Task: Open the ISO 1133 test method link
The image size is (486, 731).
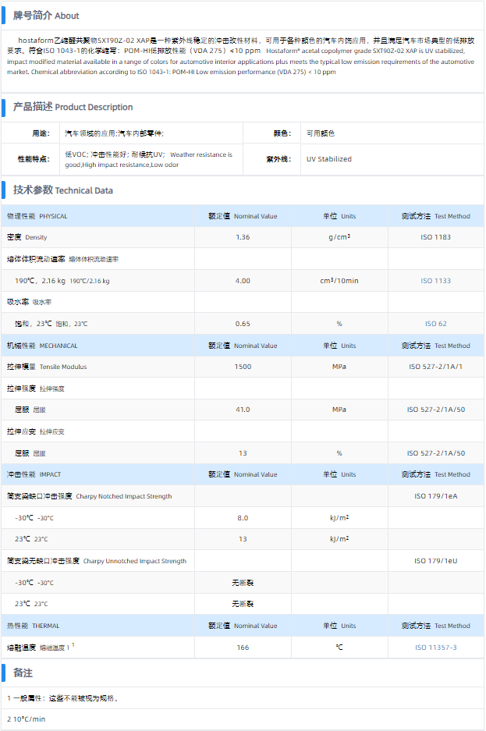Action: pyautogui.click(x=435, y=281)
